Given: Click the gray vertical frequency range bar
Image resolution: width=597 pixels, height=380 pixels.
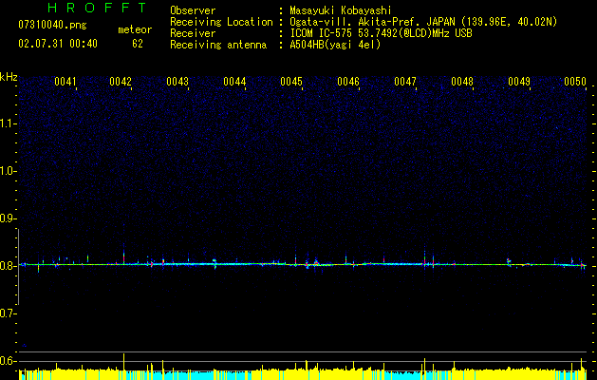Looking at the screenshot, I should point(18,267).
